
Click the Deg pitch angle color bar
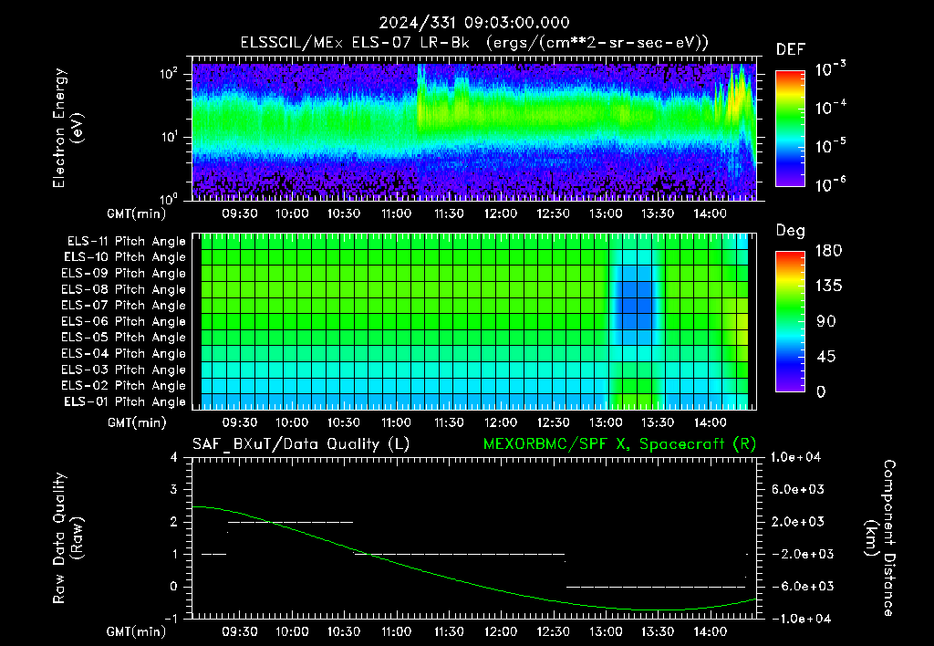tap(790, 321)
